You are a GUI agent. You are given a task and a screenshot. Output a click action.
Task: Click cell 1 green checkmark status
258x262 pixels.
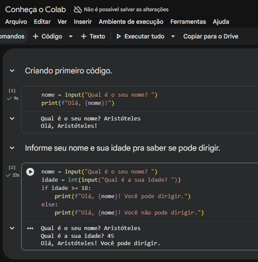click(9, 98)
